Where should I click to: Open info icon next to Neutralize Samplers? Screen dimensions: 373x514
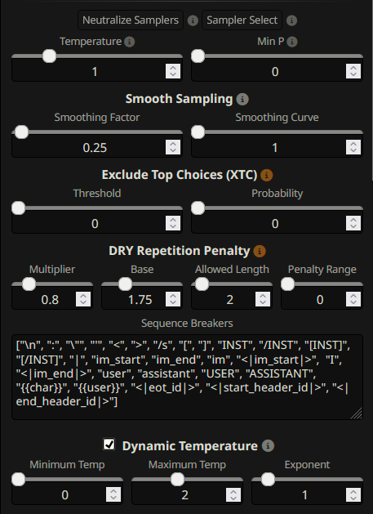point(193,20)
